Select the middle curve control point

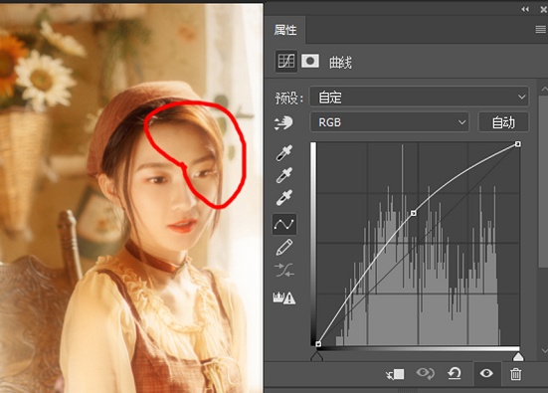(414, 213)
